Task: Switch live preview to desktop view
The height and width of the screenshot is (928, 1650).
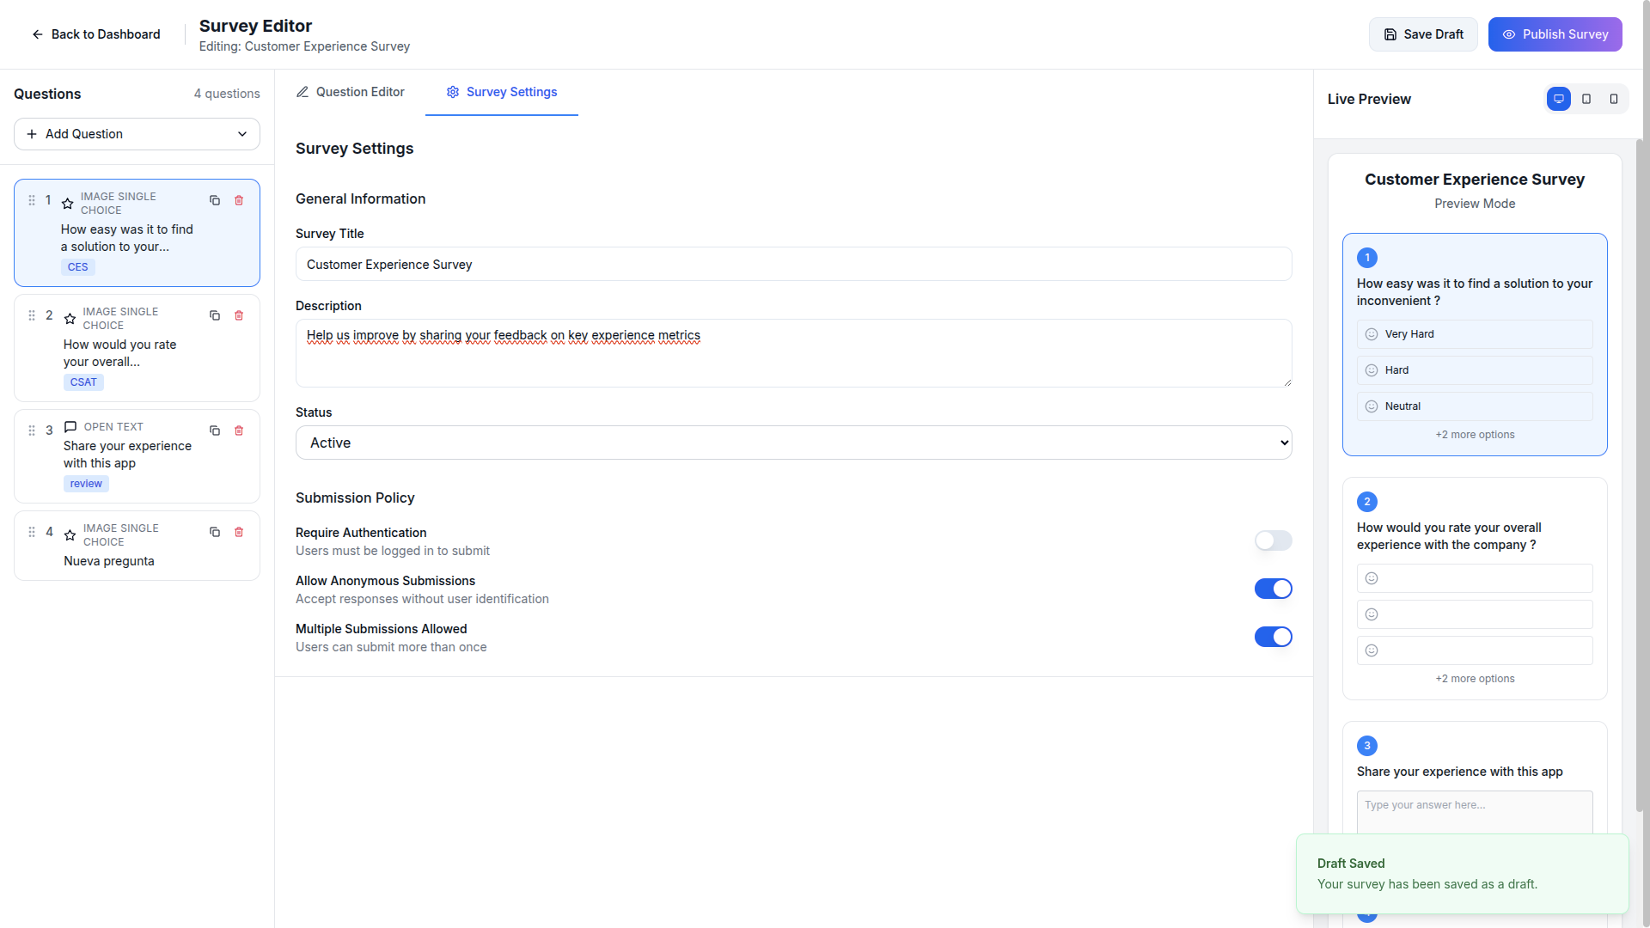Action: tap(1558, 99)
